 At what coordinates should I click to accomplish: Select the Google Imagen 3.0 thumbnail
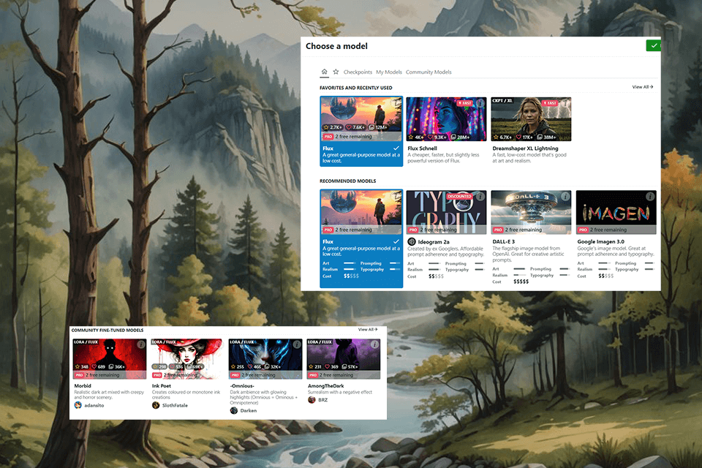616,212
